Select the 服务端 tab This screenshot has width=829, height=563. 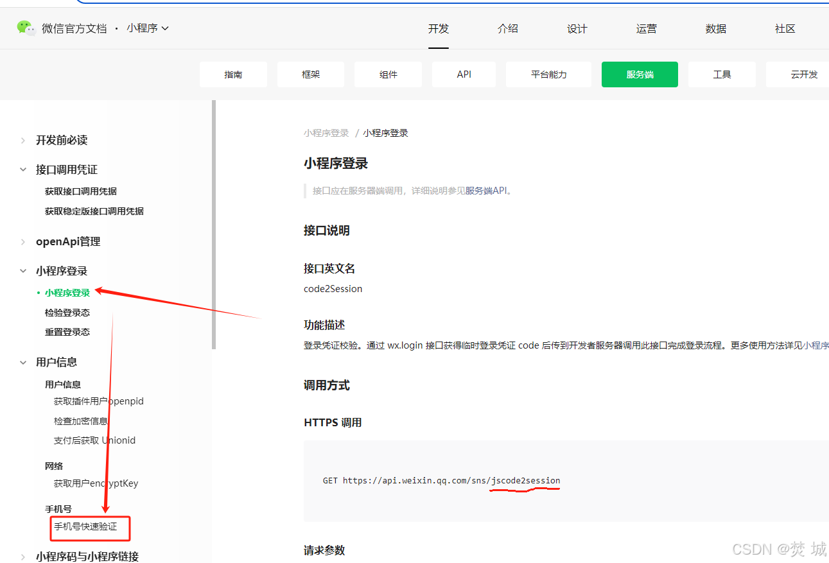click(640, 74)
